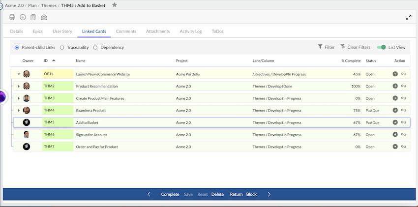The width and height of the screenshot is (418, 207).
Task: Click the link icon in THM4 row
Action: tap(404, 110)
